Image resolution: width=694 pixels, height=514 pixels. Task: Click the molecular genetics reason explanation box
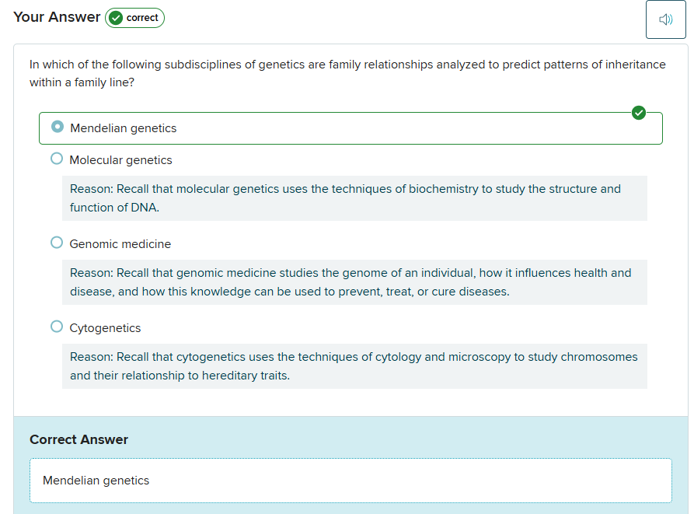[354, 198]
